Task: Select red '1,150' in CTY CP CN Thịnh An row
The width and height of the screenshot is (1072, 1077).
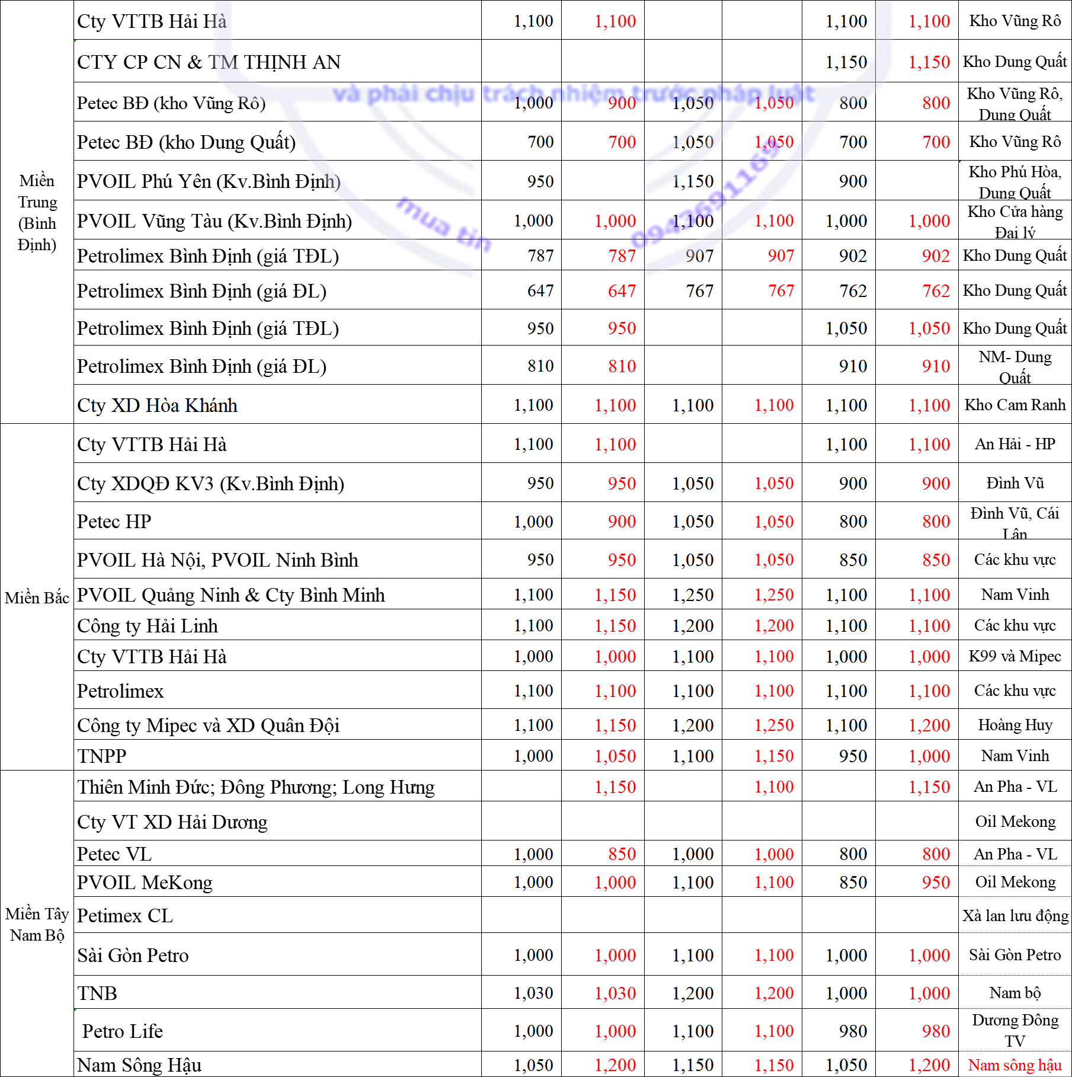Action: tap(929, 62)
